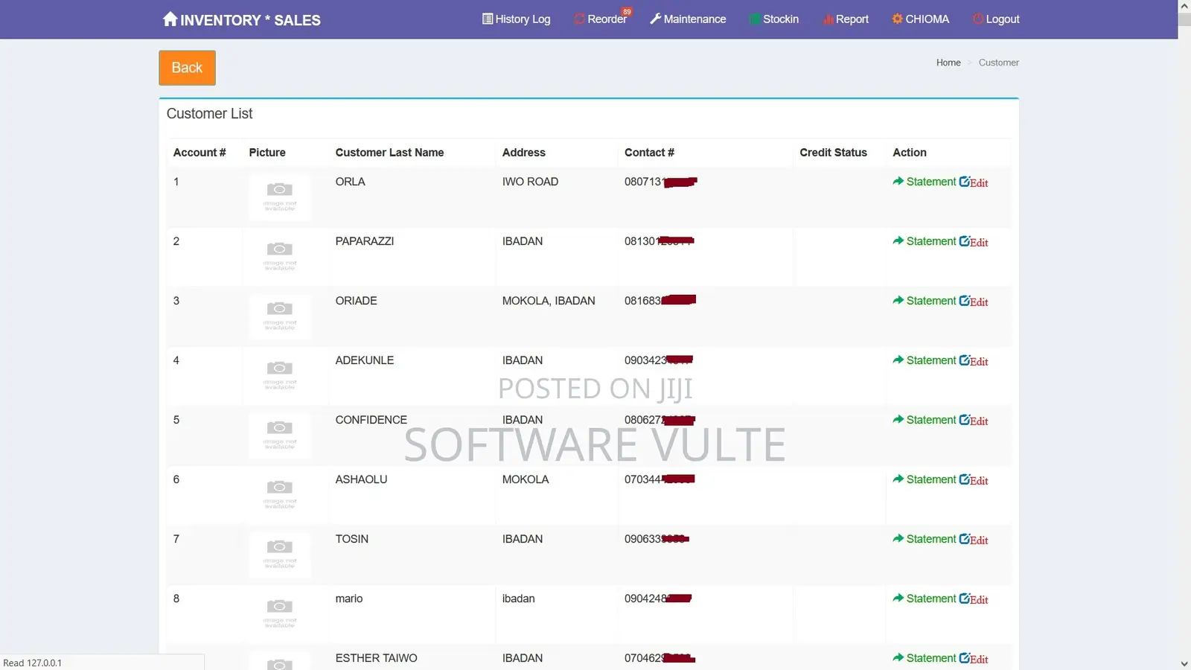This screenshot has height=670, width=1191.
Task: Click the scrollbar down arrow
Action: pyautogui.click(x=1184, y=663)
